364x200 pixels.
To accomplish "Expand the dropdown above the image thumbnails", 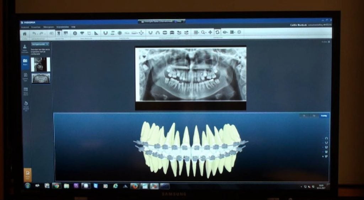I will 40,44.
